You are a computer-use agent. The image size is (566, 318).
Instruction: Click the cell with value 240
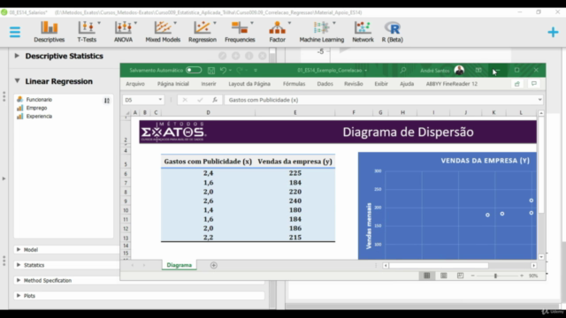click(x=294, y=201)
